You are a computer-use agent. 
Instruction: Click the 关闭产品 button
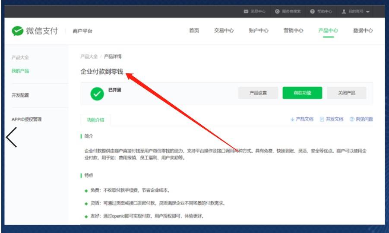coord(346,93)
